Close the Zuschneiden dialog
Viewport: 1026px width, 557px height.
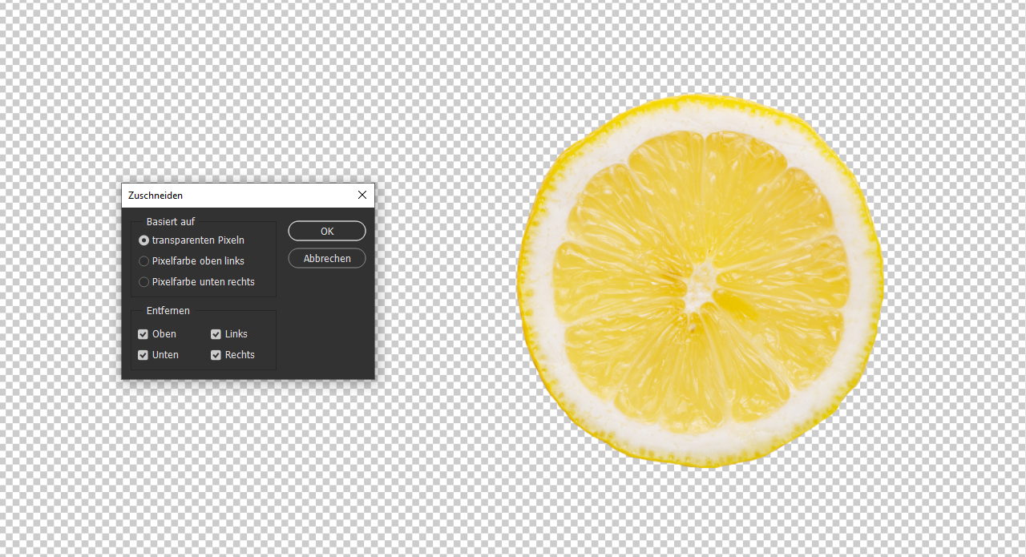pos(362,195)
